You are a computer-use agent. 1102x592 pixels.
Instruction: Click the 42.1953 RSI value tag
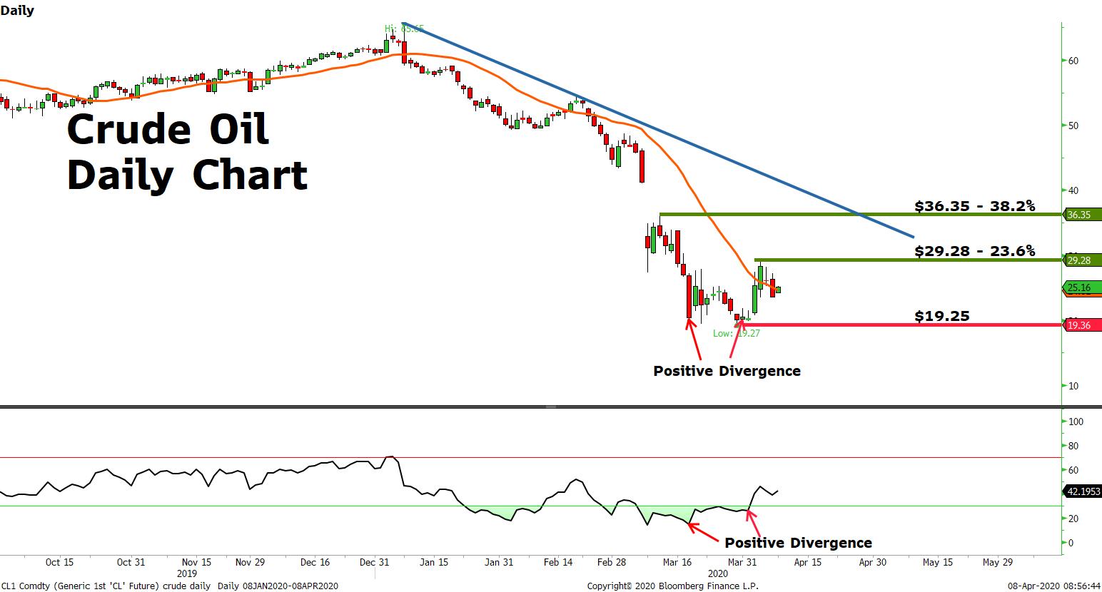click(1083, 491)
